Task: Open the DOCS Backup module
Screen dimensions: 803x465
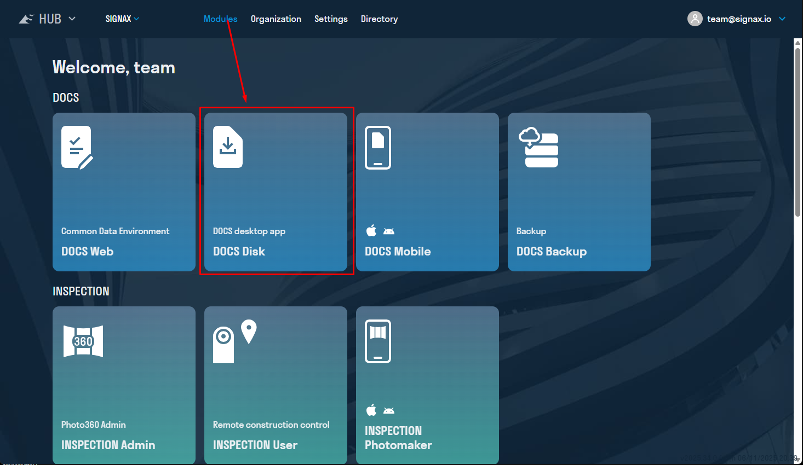Action: click(x=579, y=192)
